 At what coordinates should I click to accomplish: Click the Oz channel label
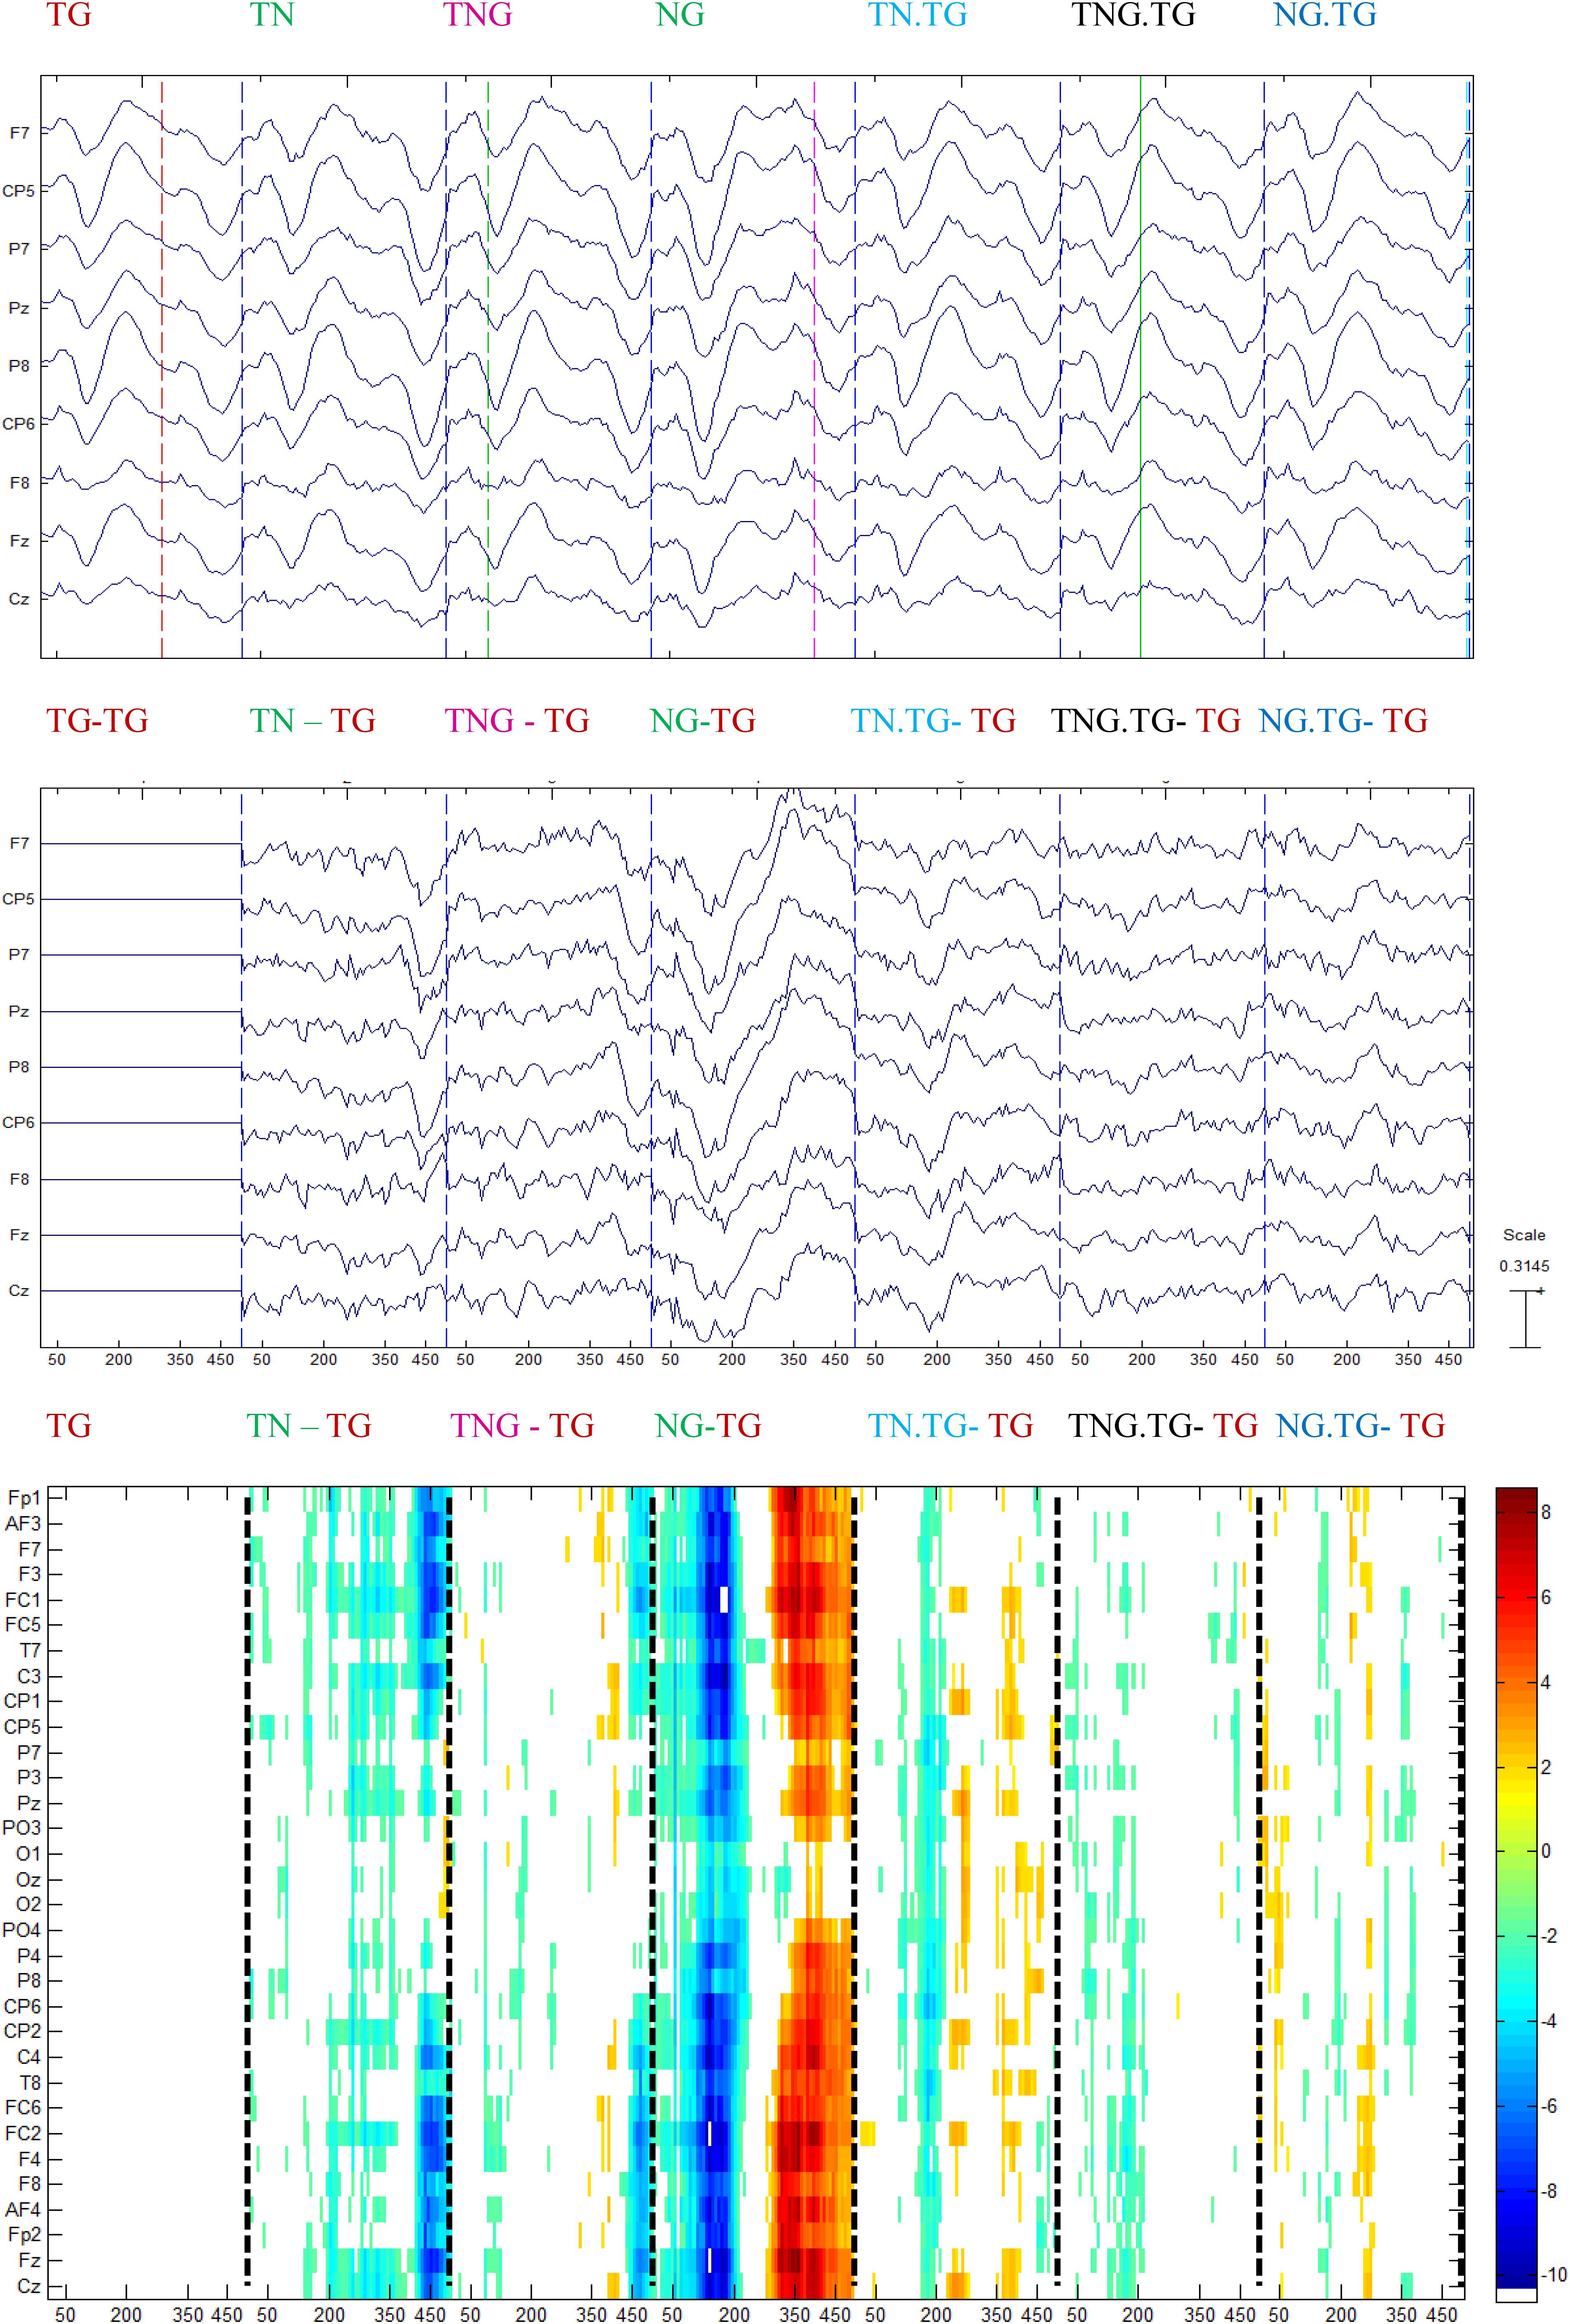pos(29,1880)
